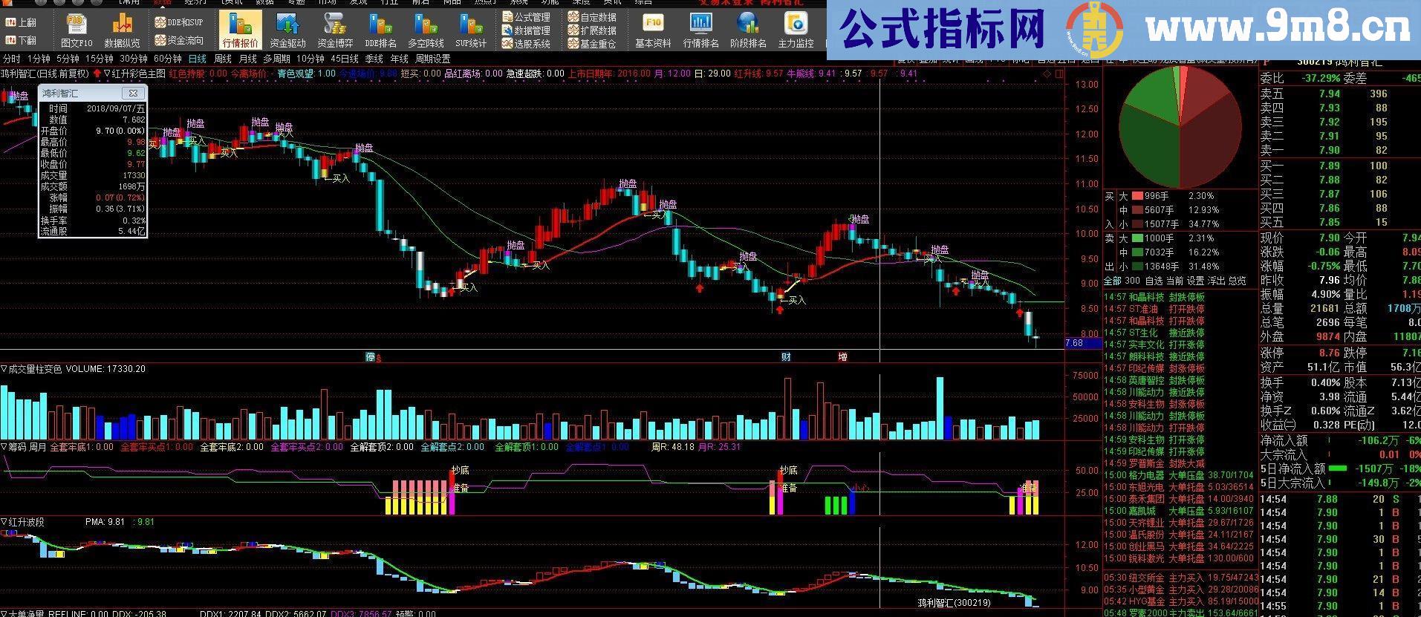Switch to 年线 yearly tab

coord(400,59)
